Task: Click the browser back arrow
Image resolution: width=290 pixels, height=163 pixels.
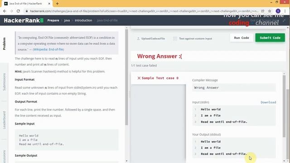Action: (x=5, y=11)
